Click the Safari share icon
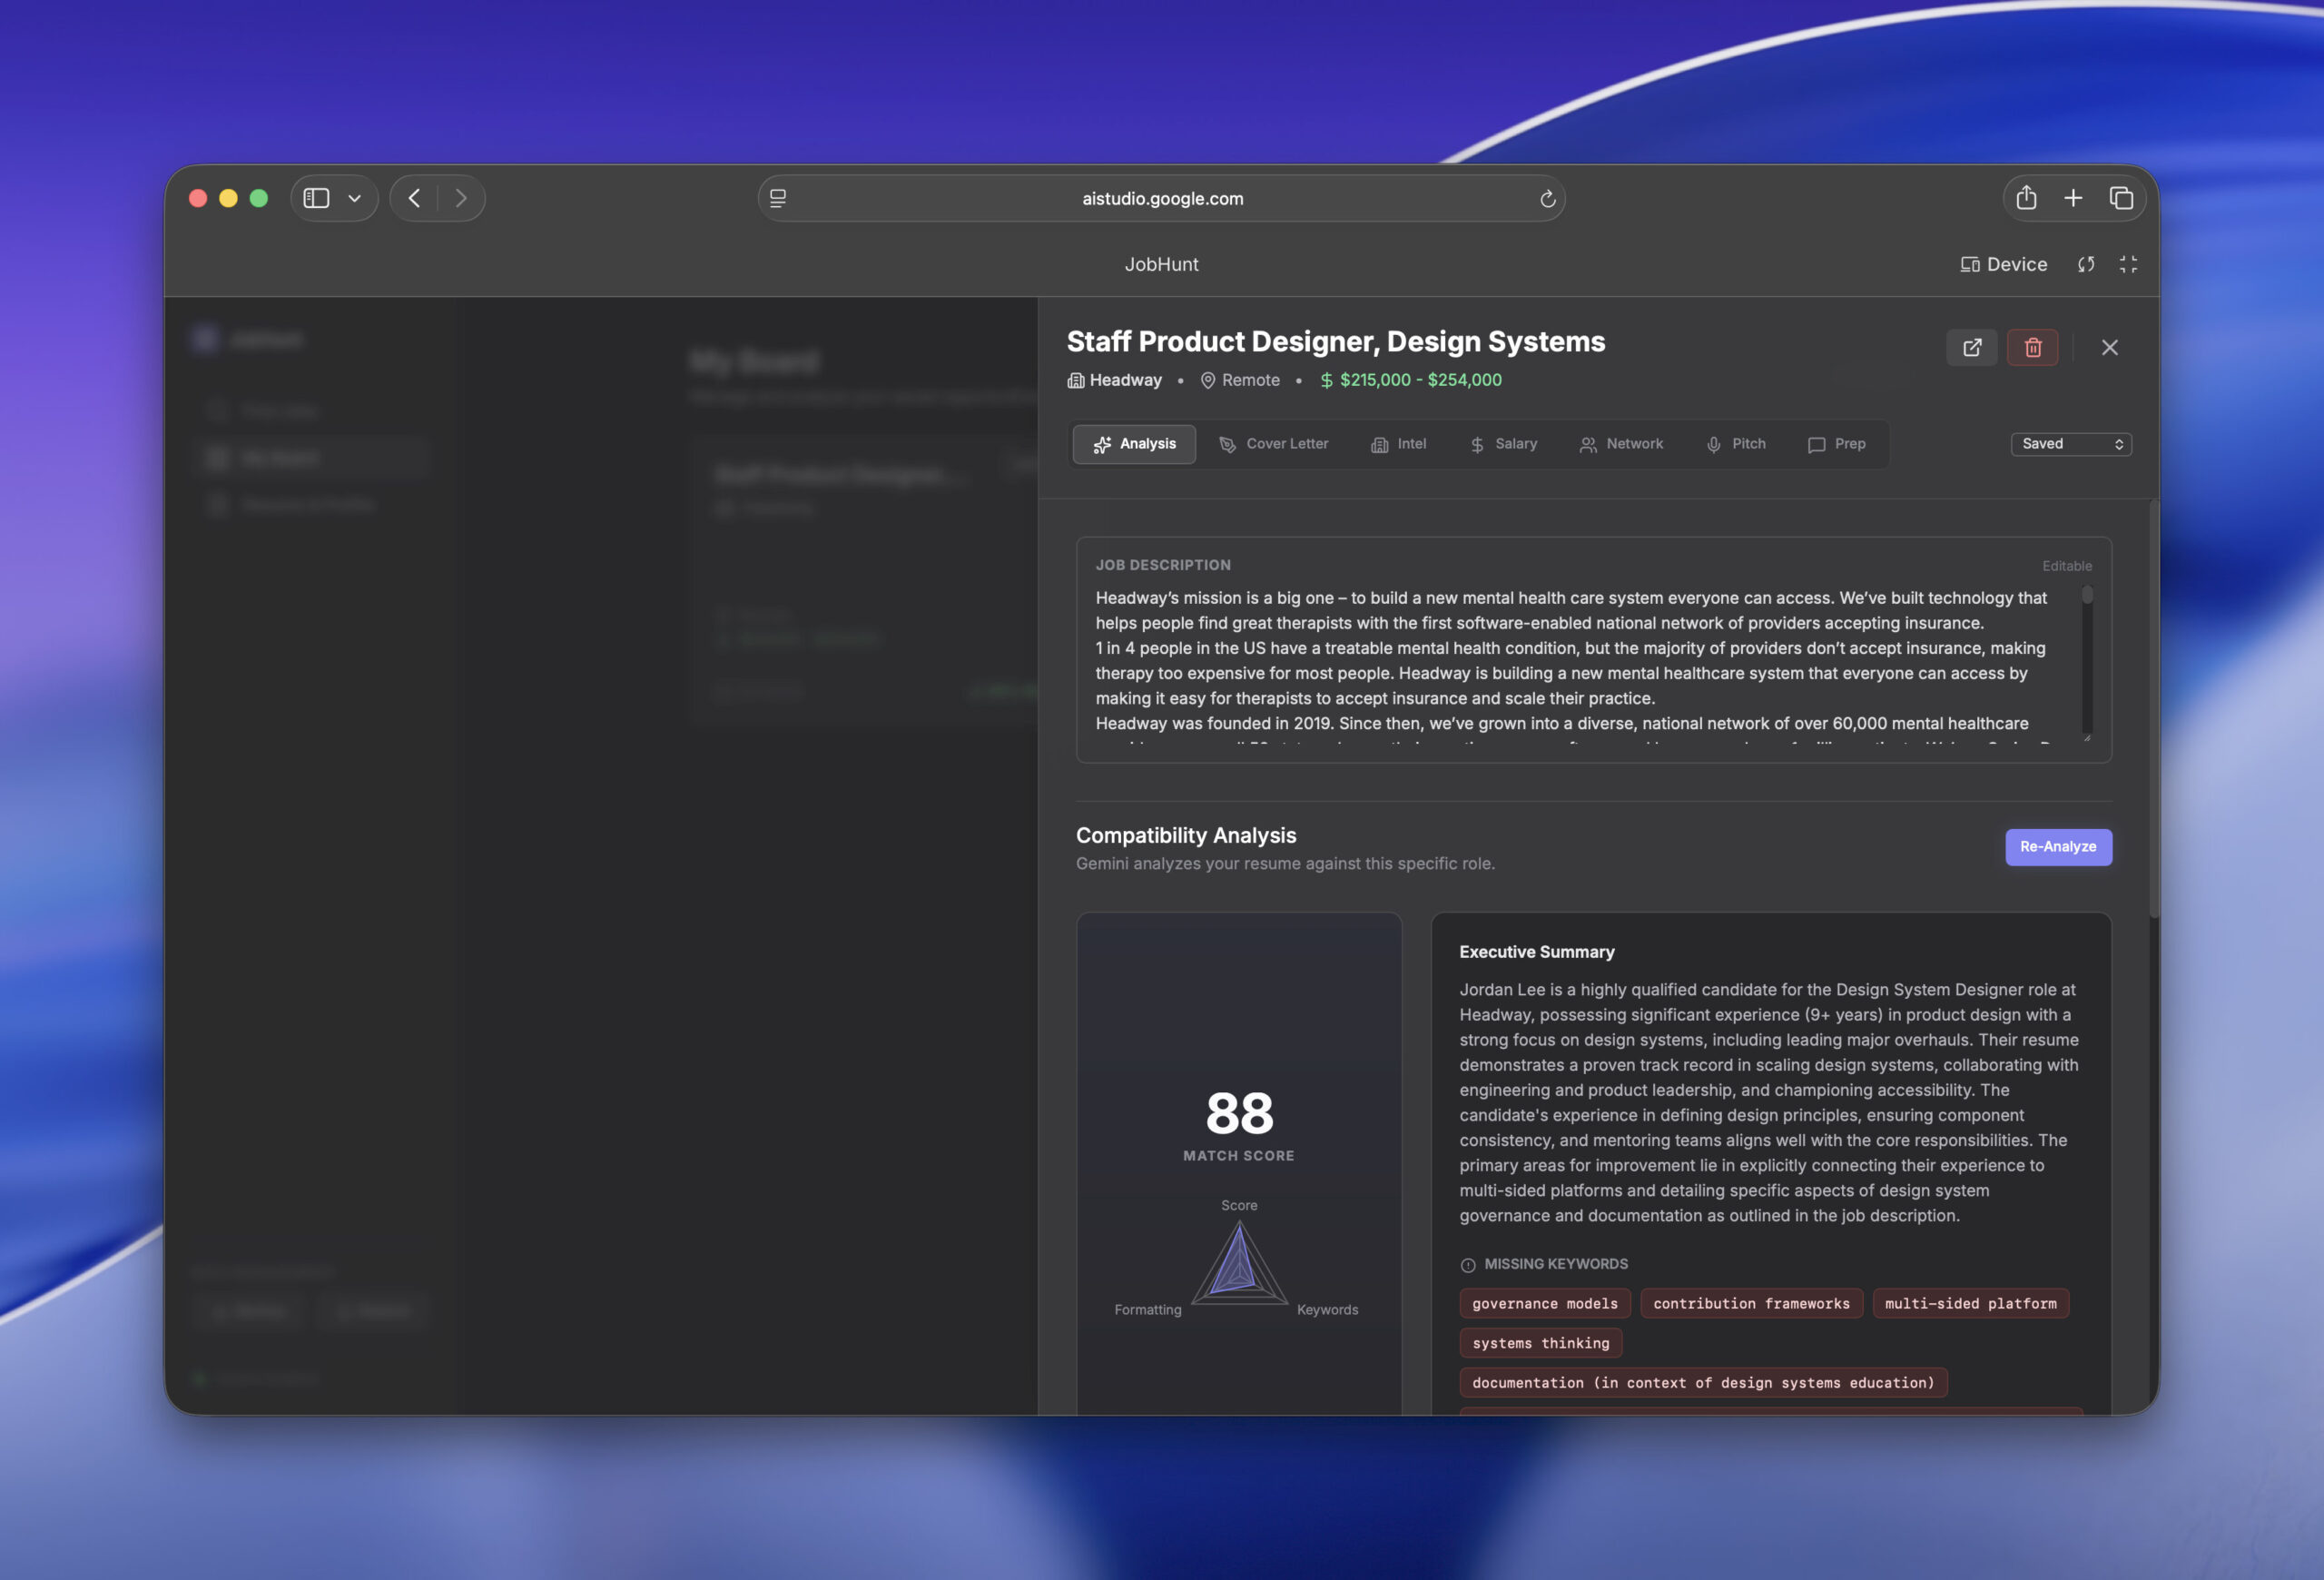 coord(2026,198)
